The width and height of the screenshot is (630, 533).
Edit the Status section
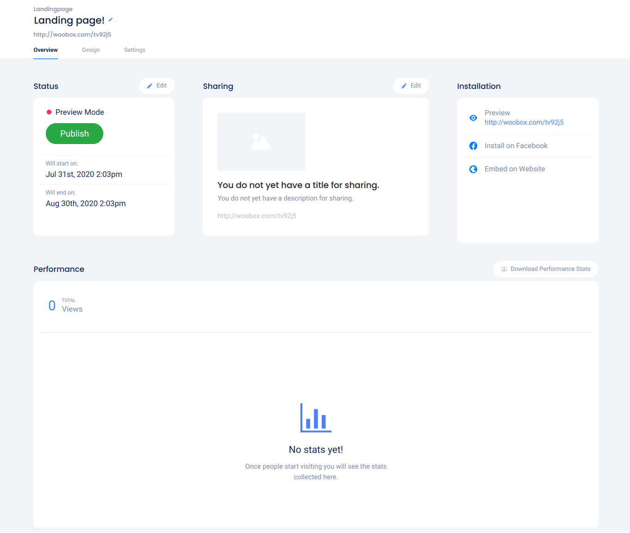tap(157, 86)
